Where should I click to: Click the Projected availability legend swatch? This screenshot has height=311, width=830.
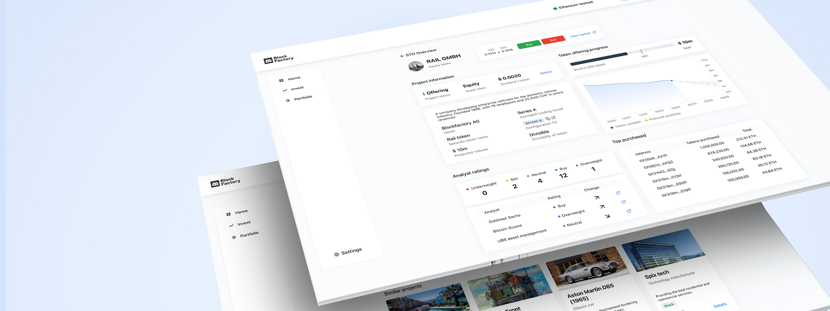coord(646,121)
